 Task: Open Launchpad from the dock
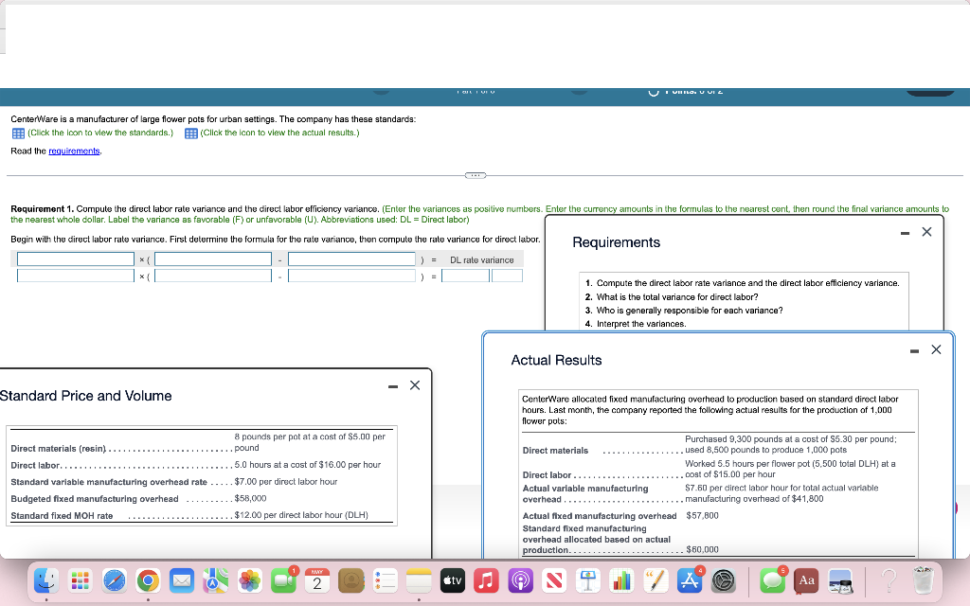tap(81, 580)
